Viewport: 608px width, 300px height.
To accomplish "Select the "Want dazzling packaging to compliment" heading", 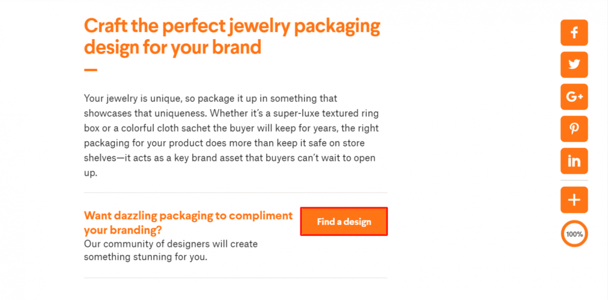I will (x=188, y=215).
